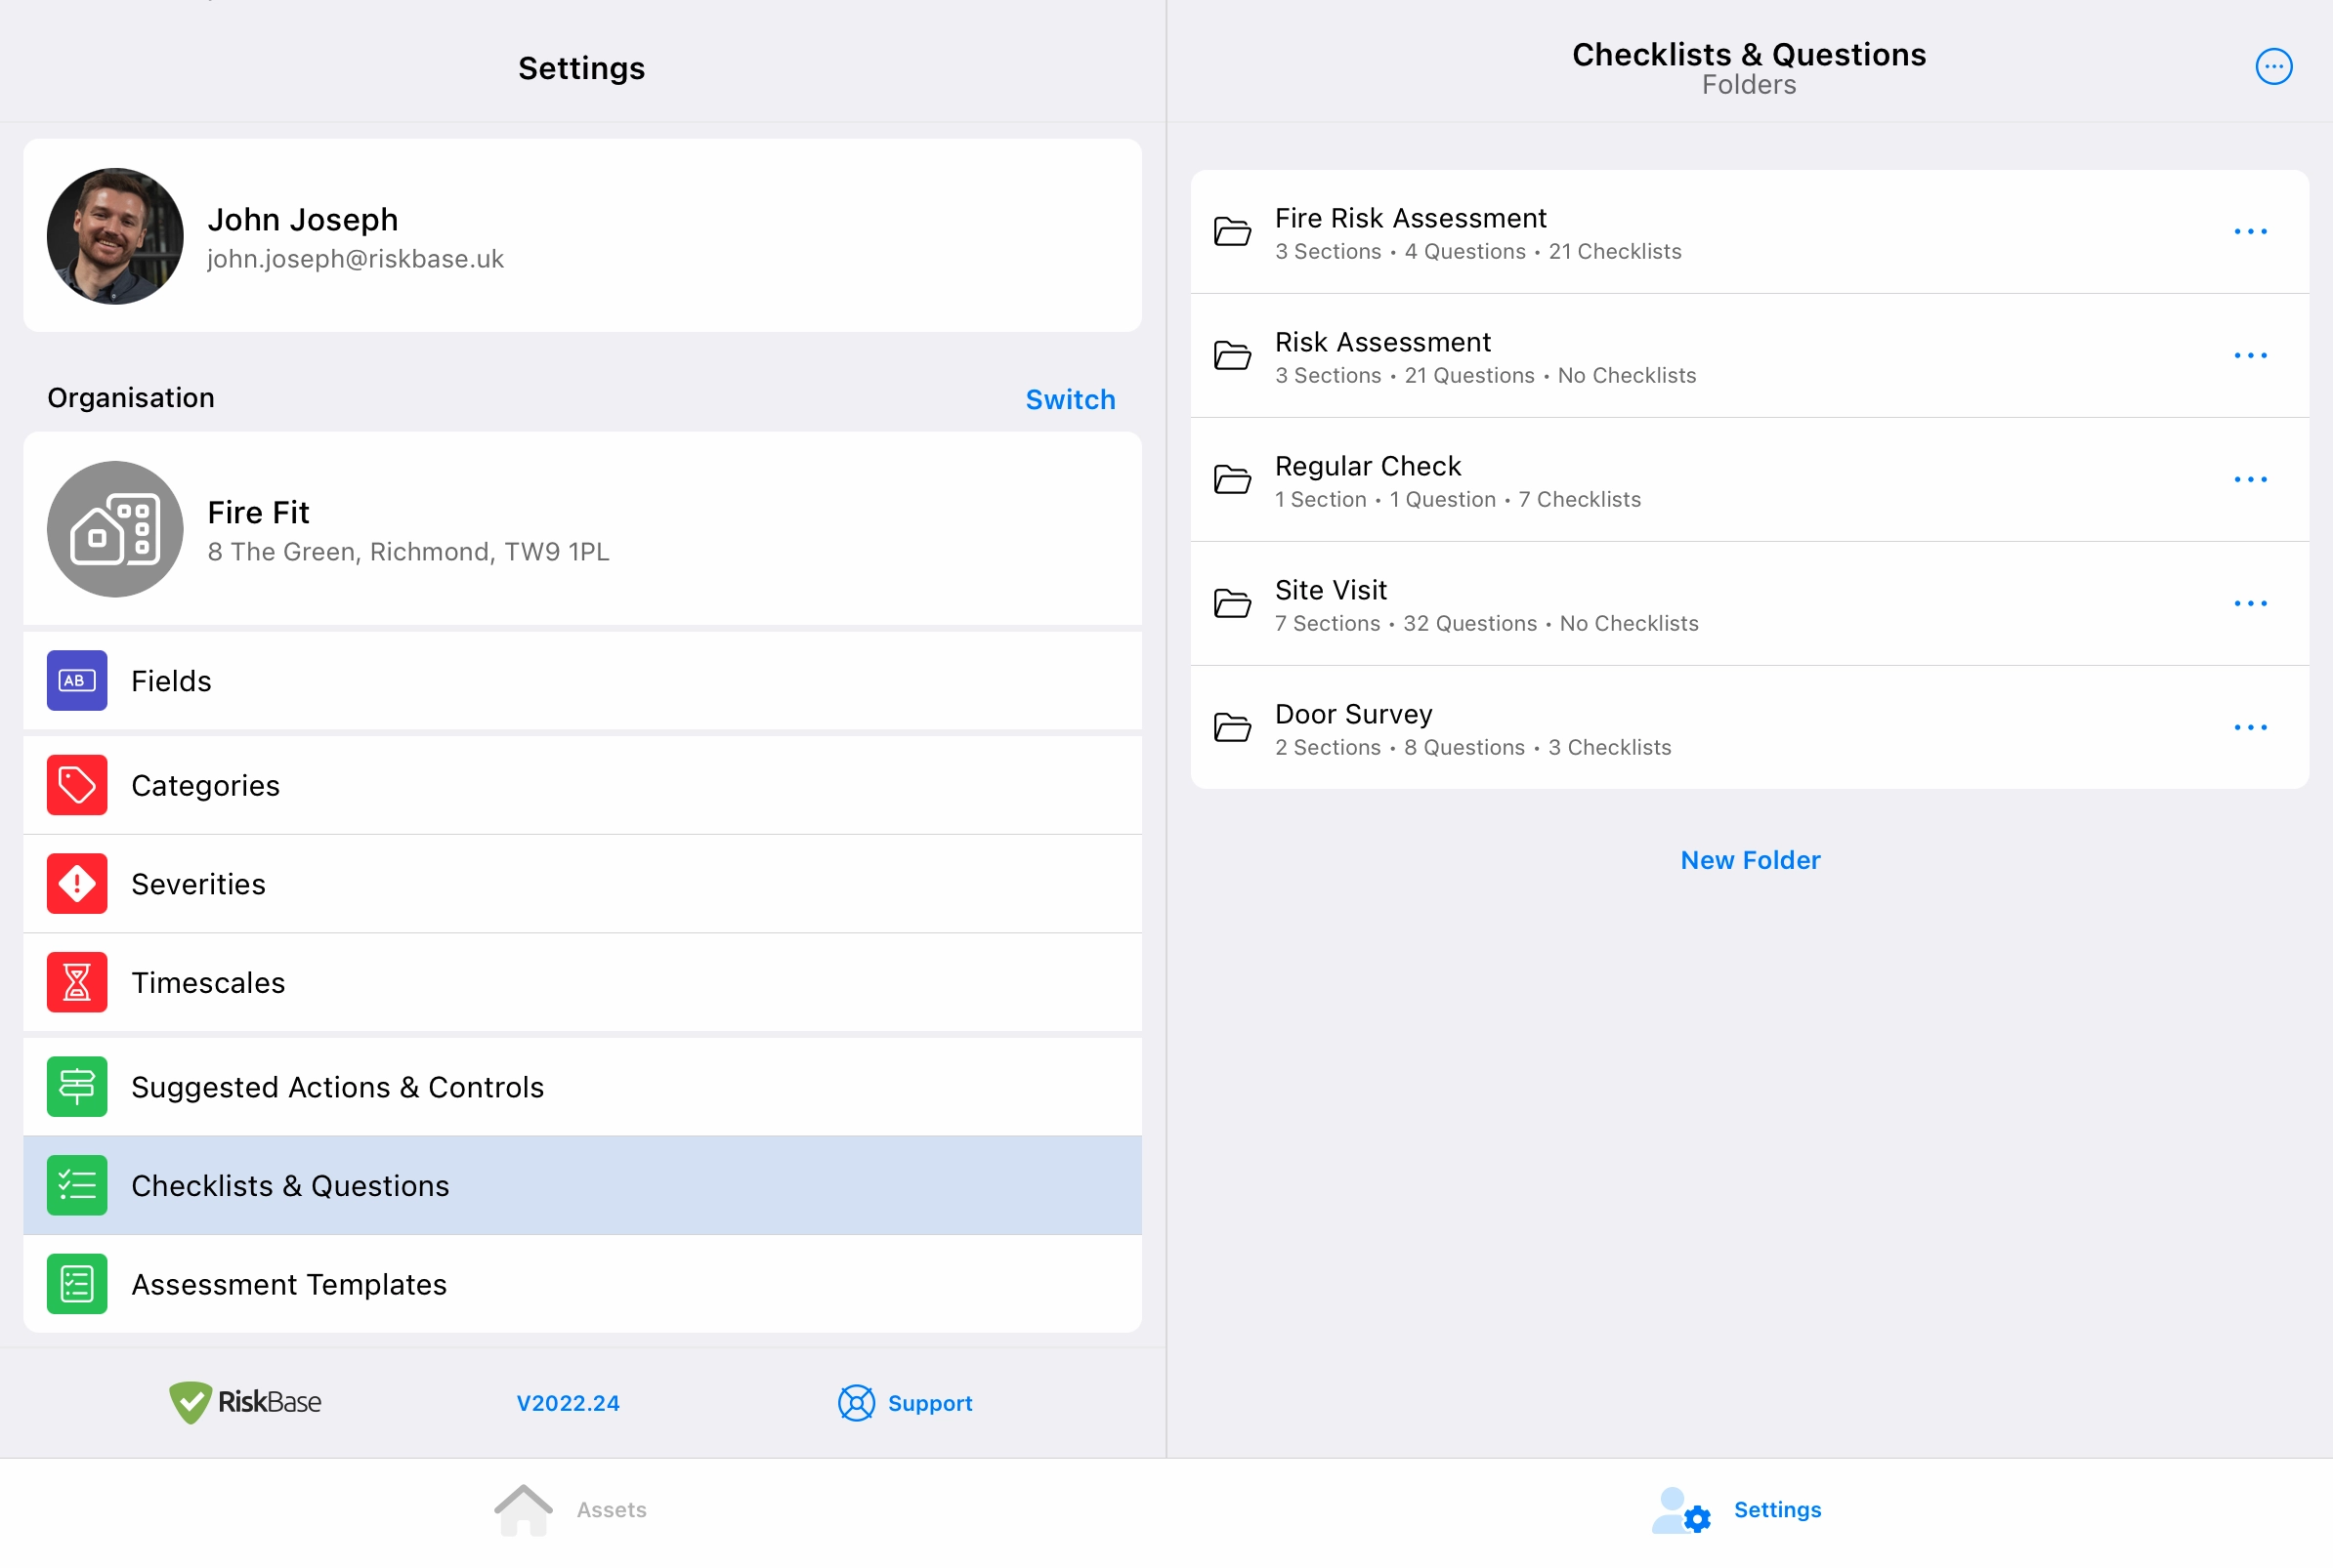
Task: Select the Assessment Templates icon
Action: click(75, 1283)
